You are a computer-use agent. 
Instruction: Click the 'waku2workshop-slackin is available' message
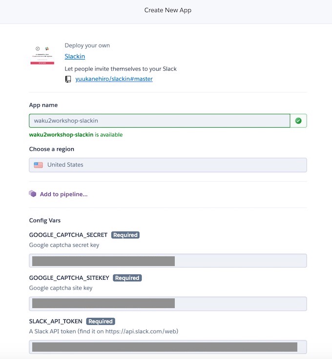(x=76, y=135)
